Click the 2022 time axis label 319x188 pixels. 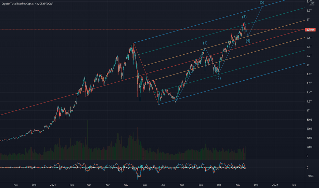275,185
